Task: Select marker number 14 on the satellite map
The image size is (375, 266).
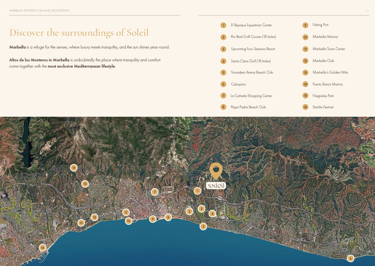Action: [43, 248]
